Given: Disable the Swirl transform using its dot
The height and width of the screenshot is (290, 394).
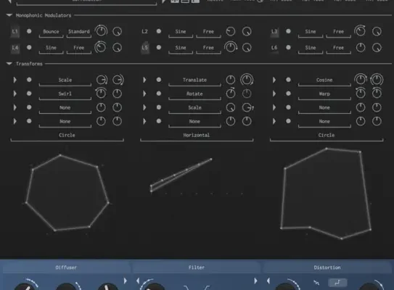Looking at the screenshot, I should tap(29, 94).
